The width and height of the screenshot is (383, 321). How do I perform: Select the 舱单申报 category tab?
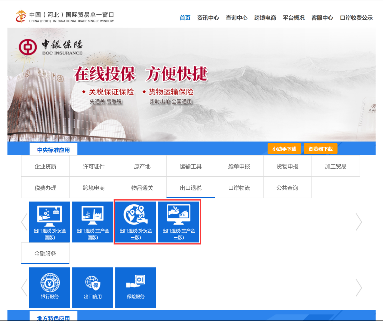[x=239, y=166]
